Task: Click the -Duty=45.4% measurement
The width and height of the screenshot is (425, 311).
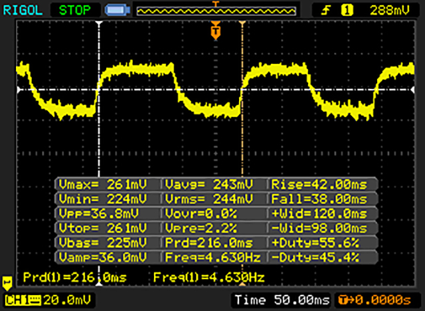Action: click(315, 257)
